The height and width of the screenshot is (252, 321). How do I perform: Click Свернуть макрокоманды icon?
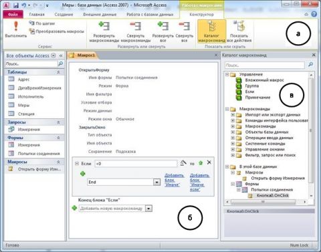pos(136,32)
